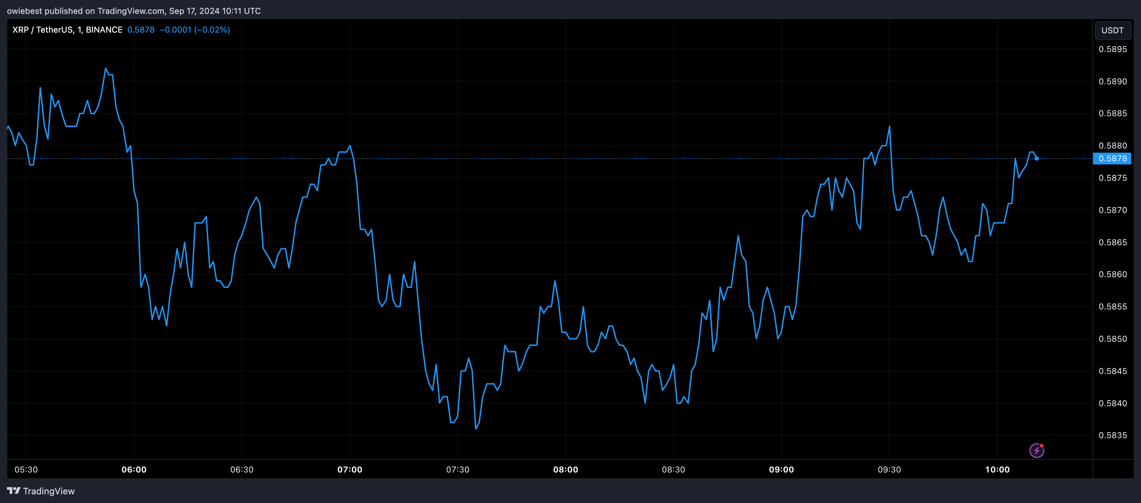Click the 06:00 time axis label
The width and height of the screenshot is (1141, 503).
coord(134,469)
